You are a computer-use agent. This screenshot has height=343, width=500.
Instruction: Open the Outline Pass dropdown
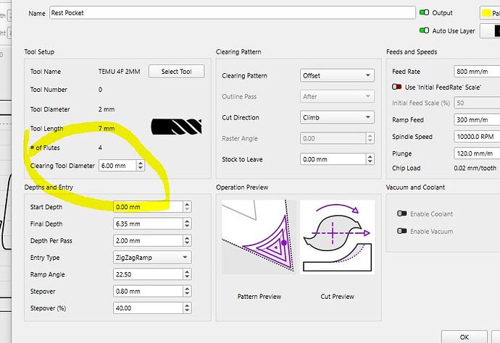pos(337,96)
